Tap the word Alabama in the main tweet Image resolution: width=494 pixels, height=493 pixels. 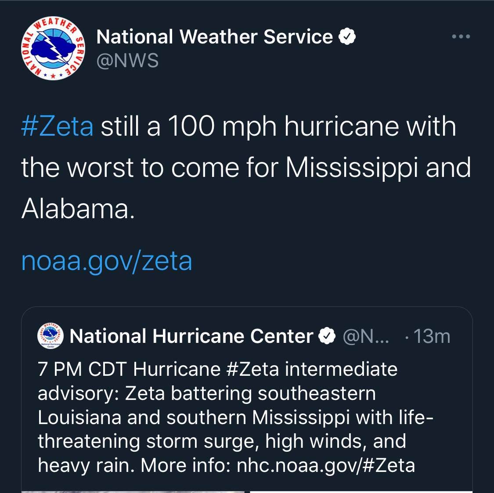(78, 209)
